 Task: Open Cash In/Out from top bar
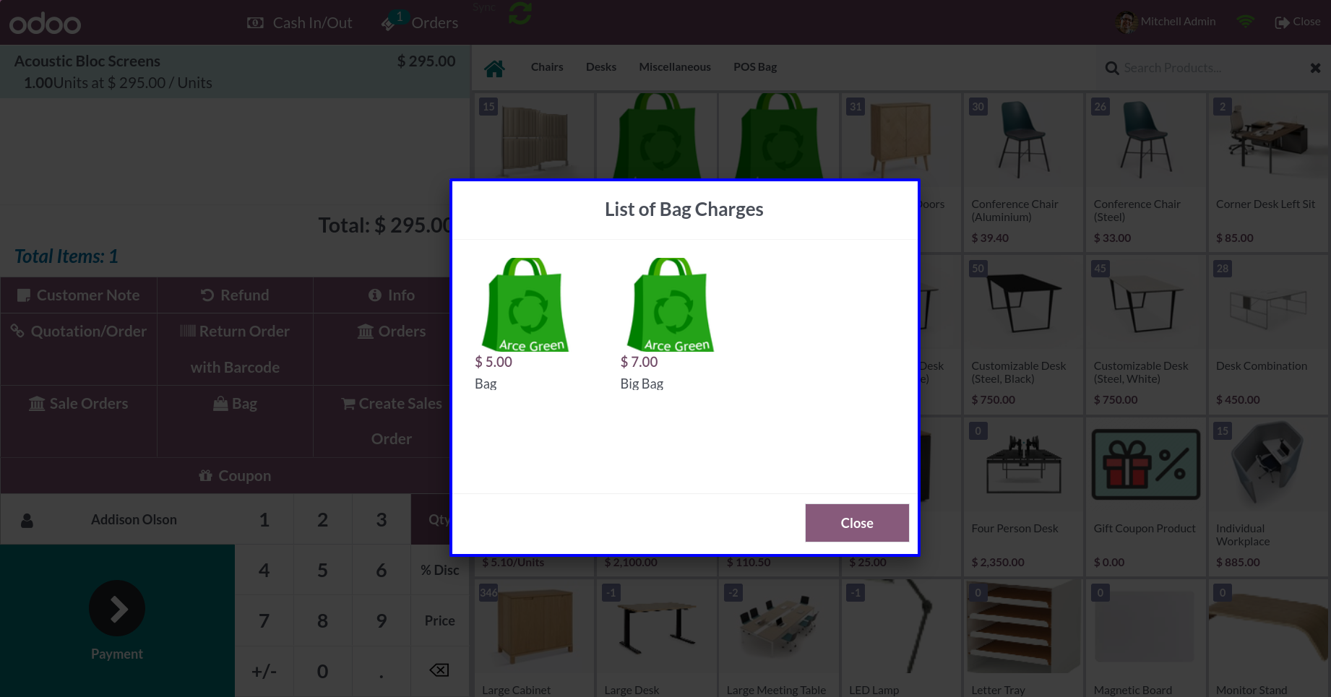300,23
